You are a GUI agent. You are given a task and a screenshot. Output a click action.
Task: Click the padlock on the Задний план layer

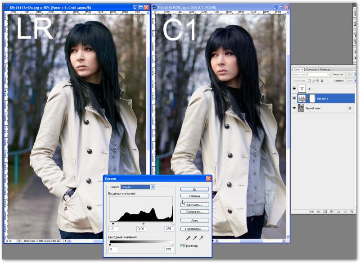tap(350, 108)
